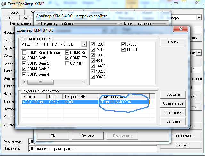Click Отмена in the properties window

pyautogui.click(x=87, y=136)
